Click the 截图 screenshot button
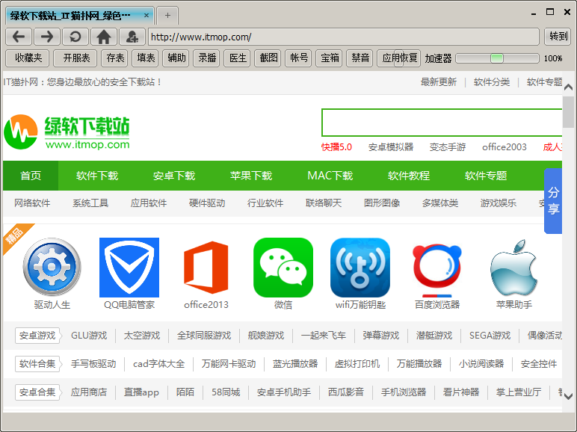The height and width of the screenshot is (432, 577). (268, 58)
